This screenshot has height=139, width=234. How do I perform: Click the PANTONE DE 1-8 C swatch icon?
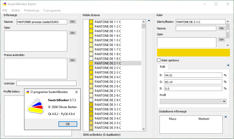(x=91, y=54)
